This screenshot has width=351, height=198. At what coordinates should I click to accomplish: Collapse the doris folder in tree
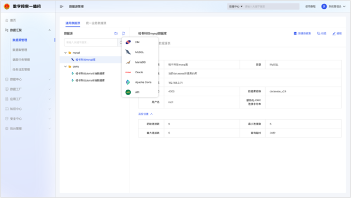pyautogui.click(x=66, y=67)
